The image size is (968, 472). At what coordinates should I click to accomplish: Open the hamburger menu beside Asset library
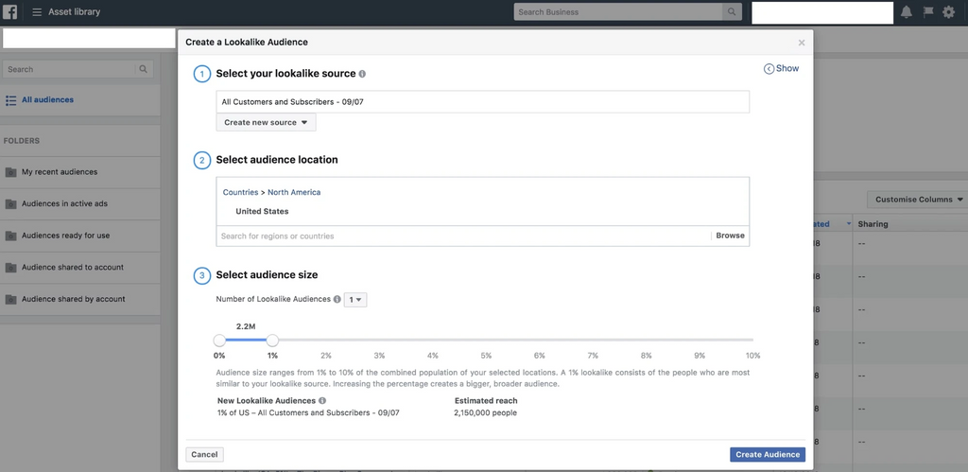(37, 12)
